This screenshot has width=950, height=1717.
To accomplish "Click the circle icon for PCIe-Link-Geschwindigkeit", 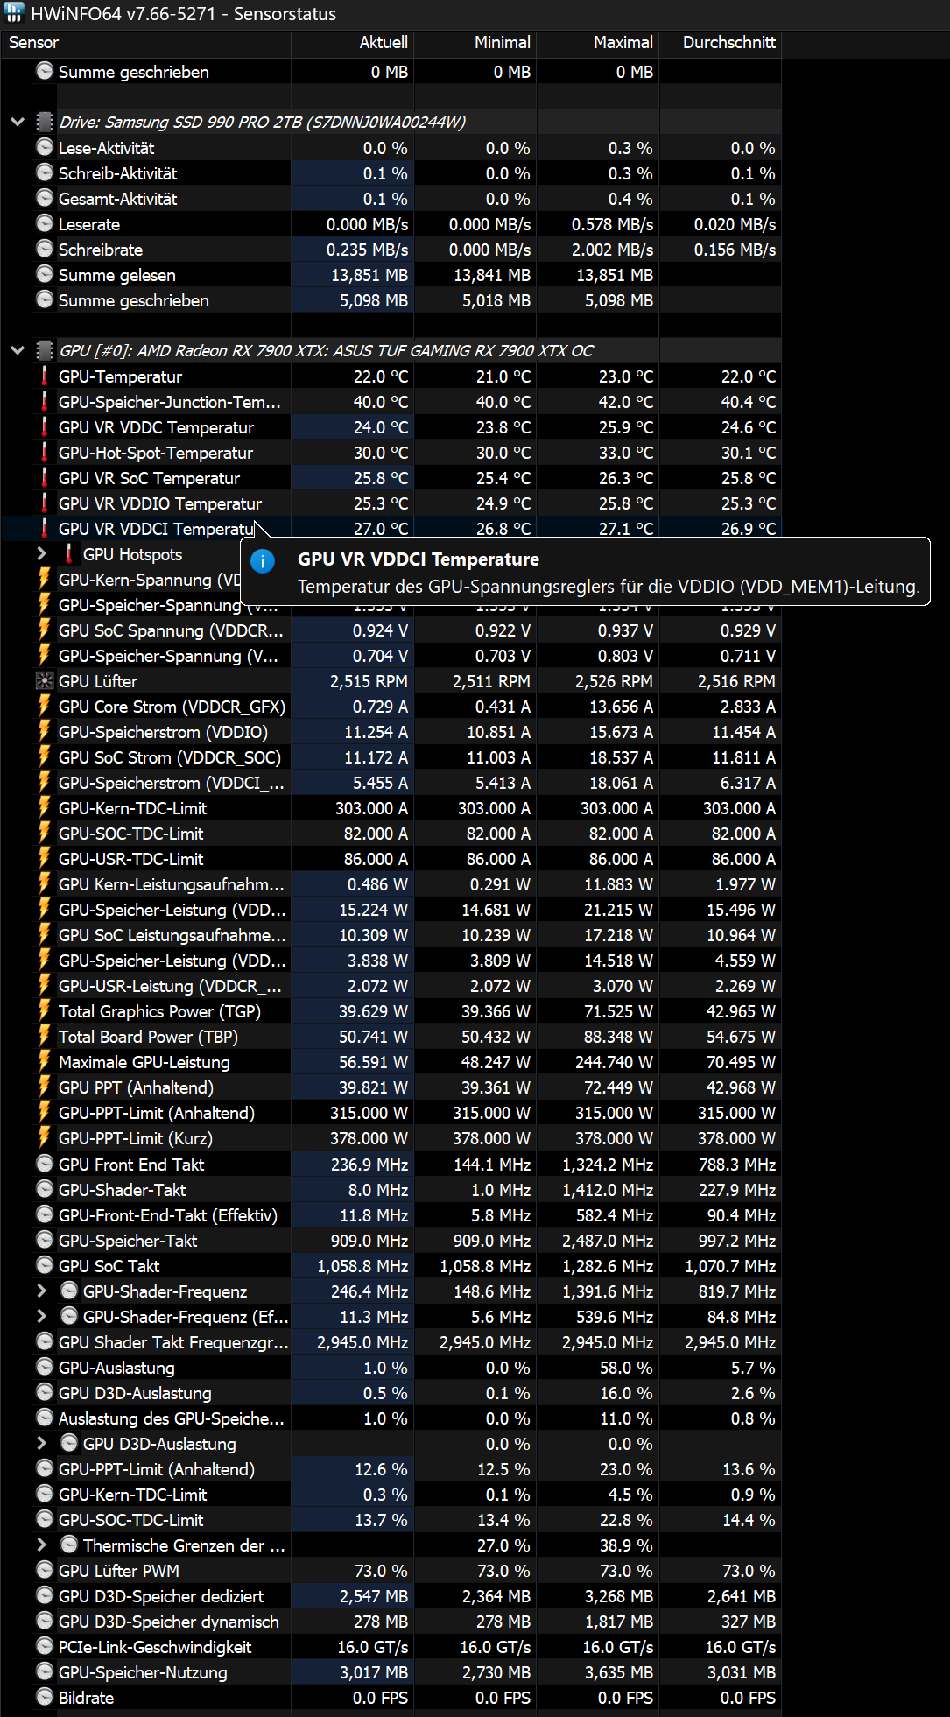I will pyautogui.click(x=45, y=1646).
